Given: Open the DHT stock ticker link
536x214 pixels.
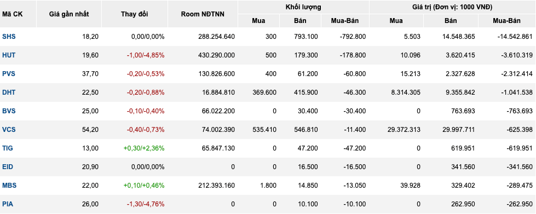Looking at the screenshot, I should click(x=9, y=92).
